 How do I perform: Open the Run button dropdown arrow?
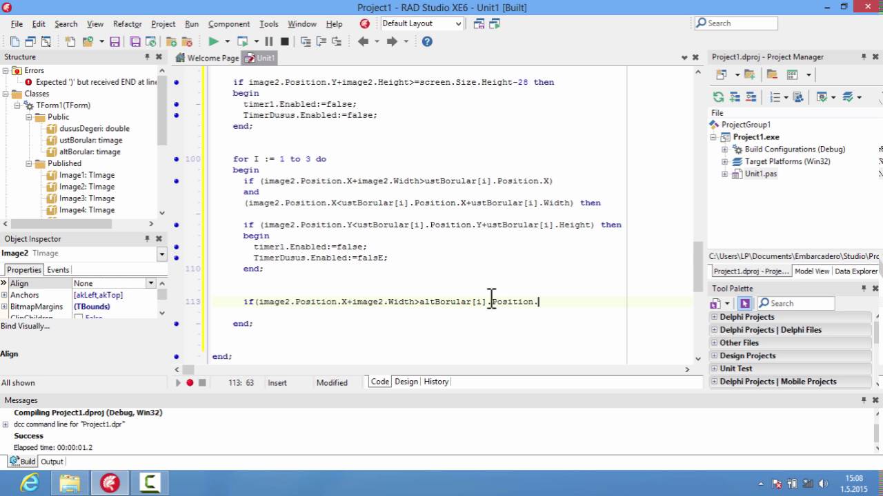[x=227, y=41]
